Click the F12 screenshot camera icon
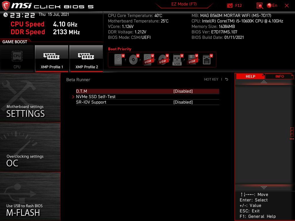Image resolution: width=295 pixels, height=221 pixels. (230, 5)
